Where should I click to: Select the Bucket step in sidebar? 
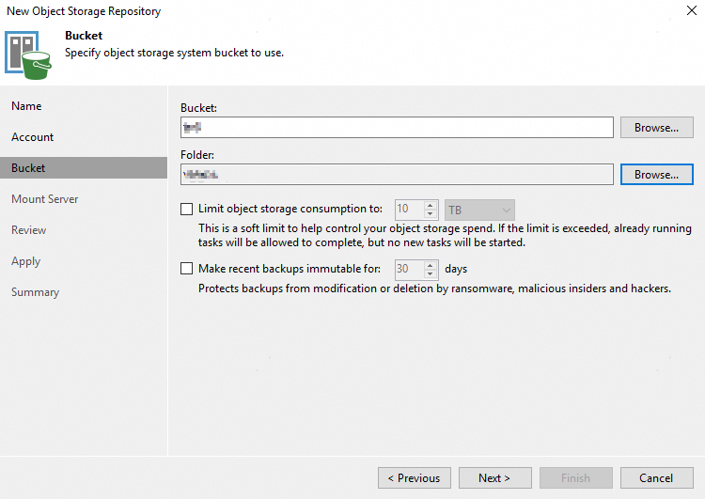point(28,168)
